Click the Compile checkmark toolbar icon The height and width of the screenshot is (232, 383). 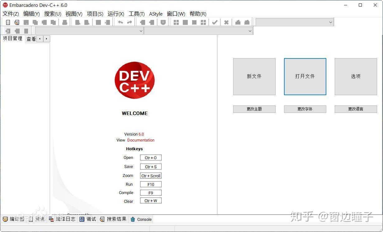[x=215, y=22]
